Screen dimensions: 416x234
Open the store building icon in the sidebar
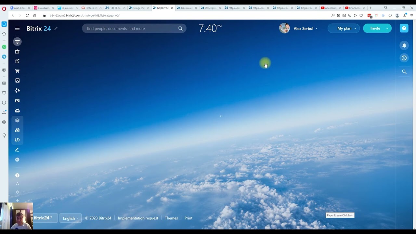click(x=17, y=51)
